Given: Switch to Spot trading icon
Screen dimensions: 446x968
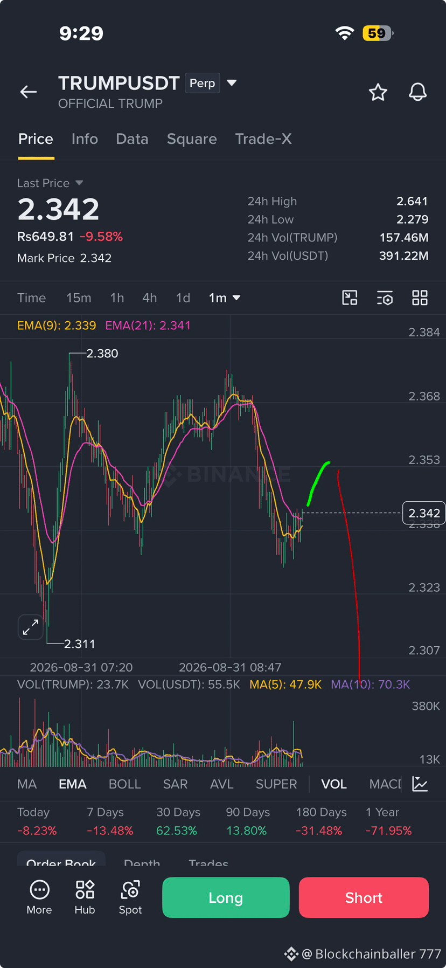Looking at the screenshot, I should tap(130, 897).
